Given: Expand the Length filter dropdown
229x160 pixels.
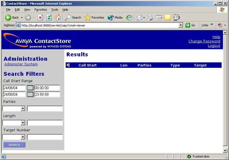Looking at the screenshot, I should click(x=23, y=123).
